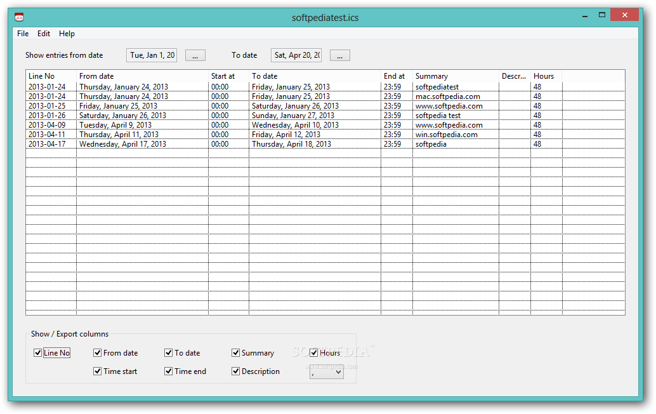
Task: Click the To date column header
Action: click(x=315, y=76)
